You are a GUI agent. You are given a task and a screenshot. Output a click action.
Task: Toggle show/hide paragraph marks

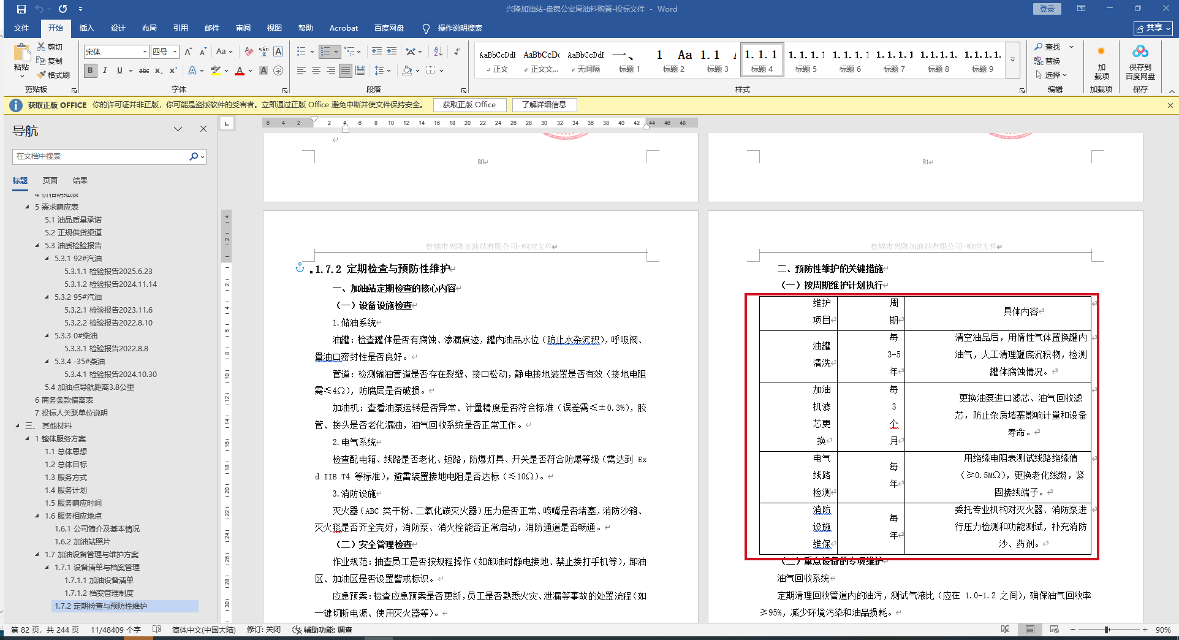pyautogui.click(x=457, y=51)
